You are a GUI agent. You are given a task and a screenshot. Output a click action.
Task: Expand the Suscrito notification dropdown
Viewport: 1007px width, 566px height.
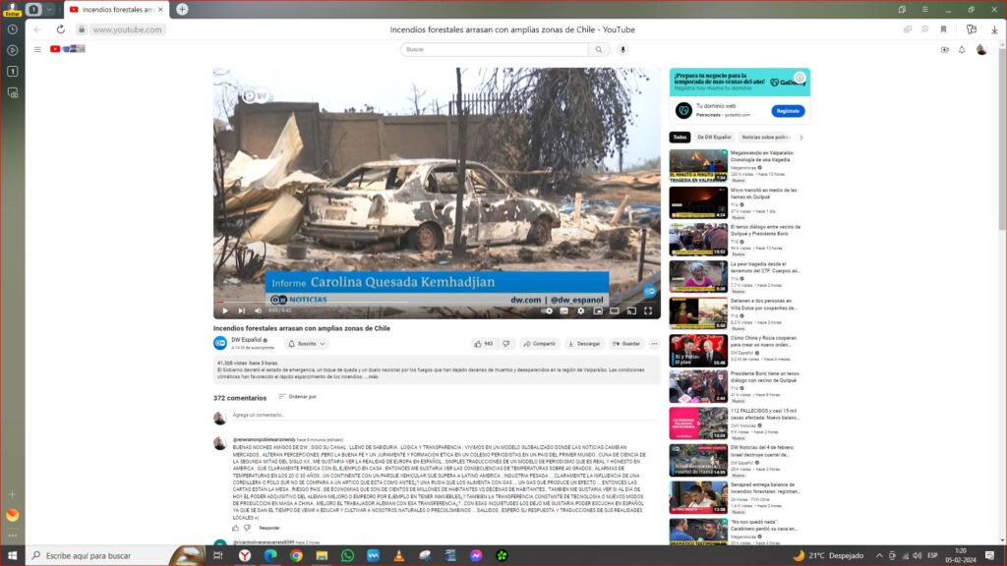tap(307, 344)
